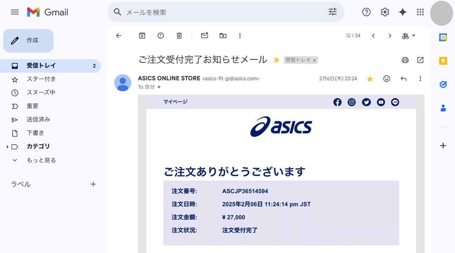Open ASICS LINE icon
The width and height of the screenshot is (455, 253).
395,102
